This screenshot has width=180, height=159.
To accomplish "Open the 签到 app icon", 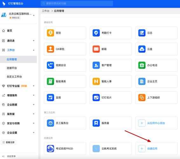I will [50, 33].
